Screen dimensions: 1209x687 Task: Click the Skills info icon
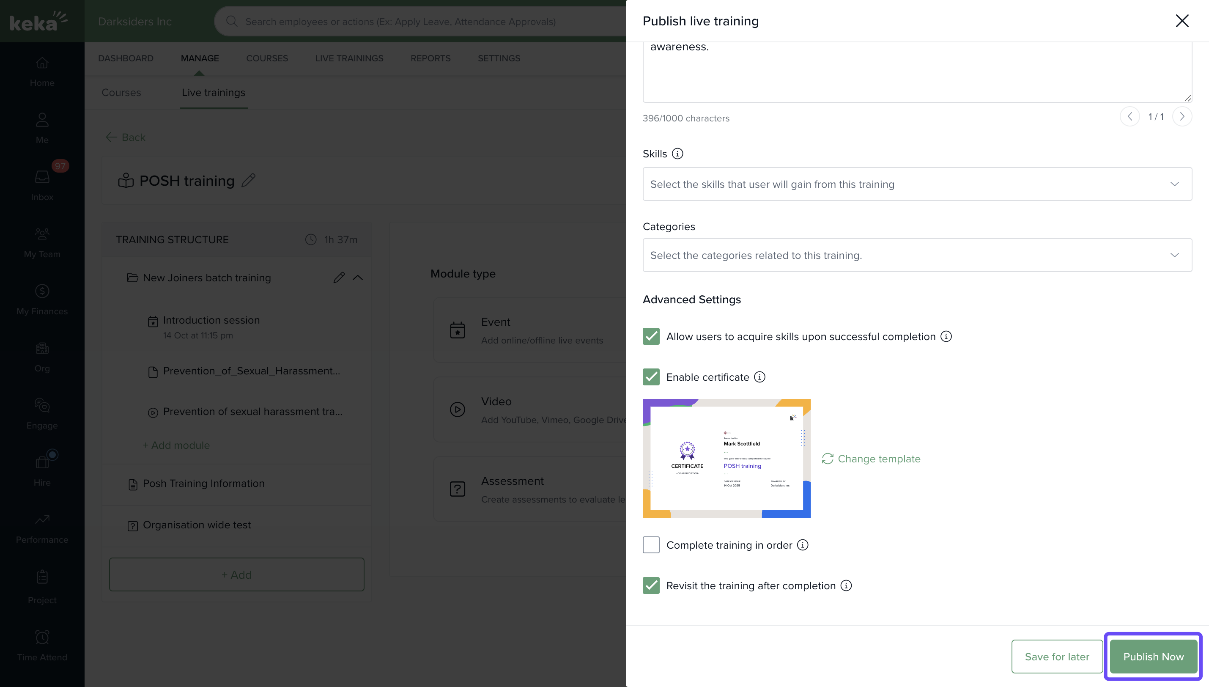677,154
